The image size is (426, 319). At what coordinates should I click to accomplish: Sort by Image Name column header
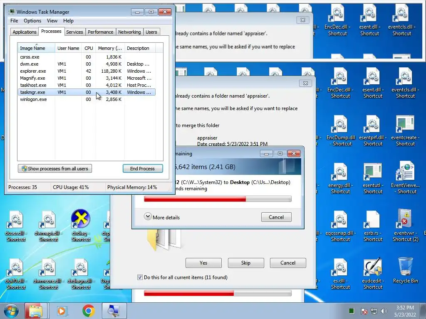point(36,48)
